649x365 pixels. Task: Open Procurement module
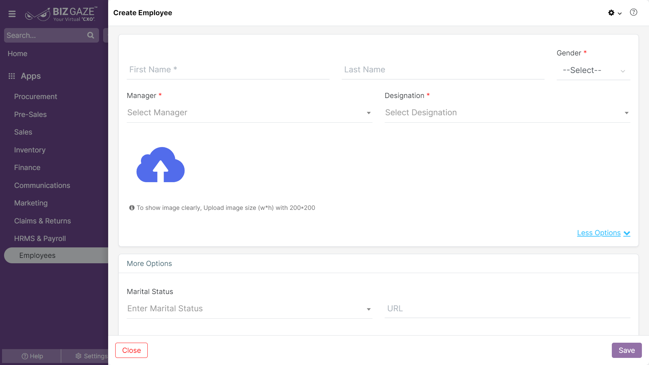[x=35, y=97]
